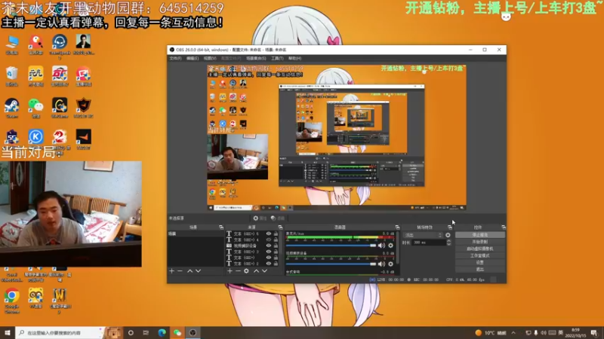Open transition properties gear icon

tap(448, 235)
